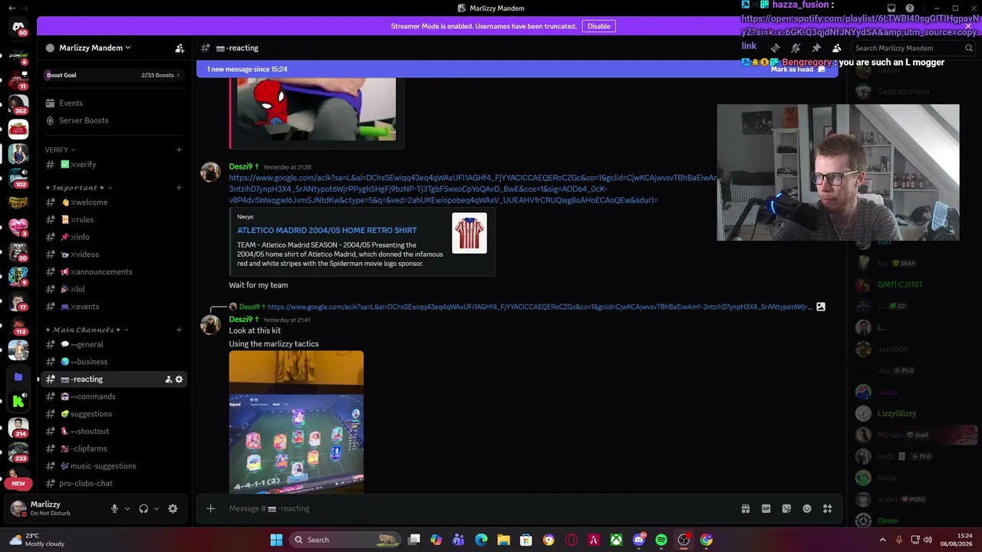Open the gift Nitro picker
The height and width of the screenshot is (552, 982).
tap(745, 508)
